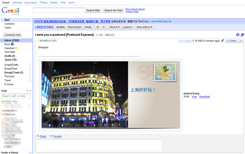Screen dimensions: 245x154
Task: Mark as not important button
Action: 103,27
